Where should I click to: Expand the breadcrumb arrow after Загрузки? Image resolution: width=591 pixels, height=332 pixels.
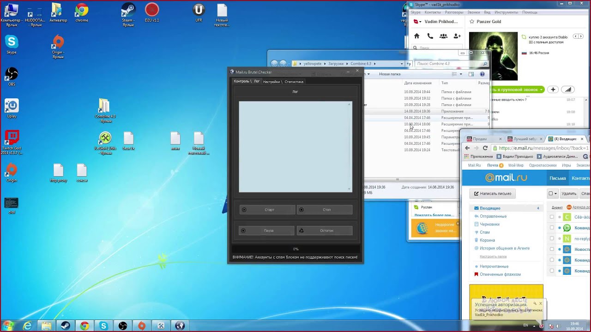tap(347, 64)
